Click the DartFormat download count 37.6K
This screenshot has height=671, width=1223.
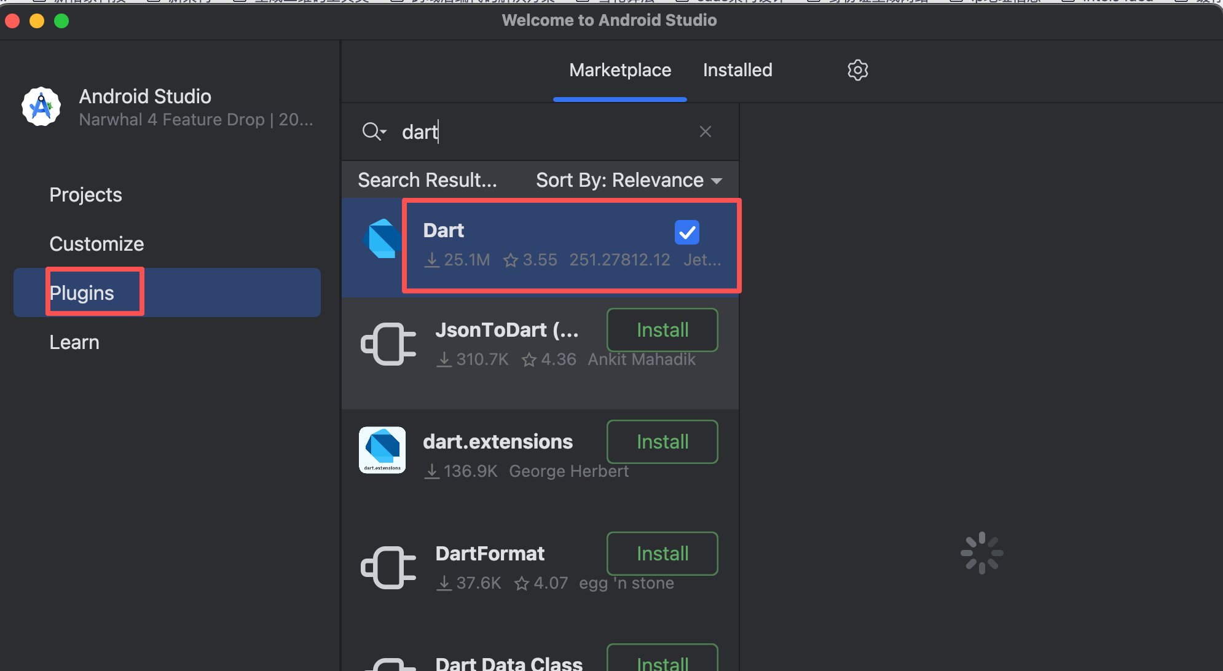[469, 583]
